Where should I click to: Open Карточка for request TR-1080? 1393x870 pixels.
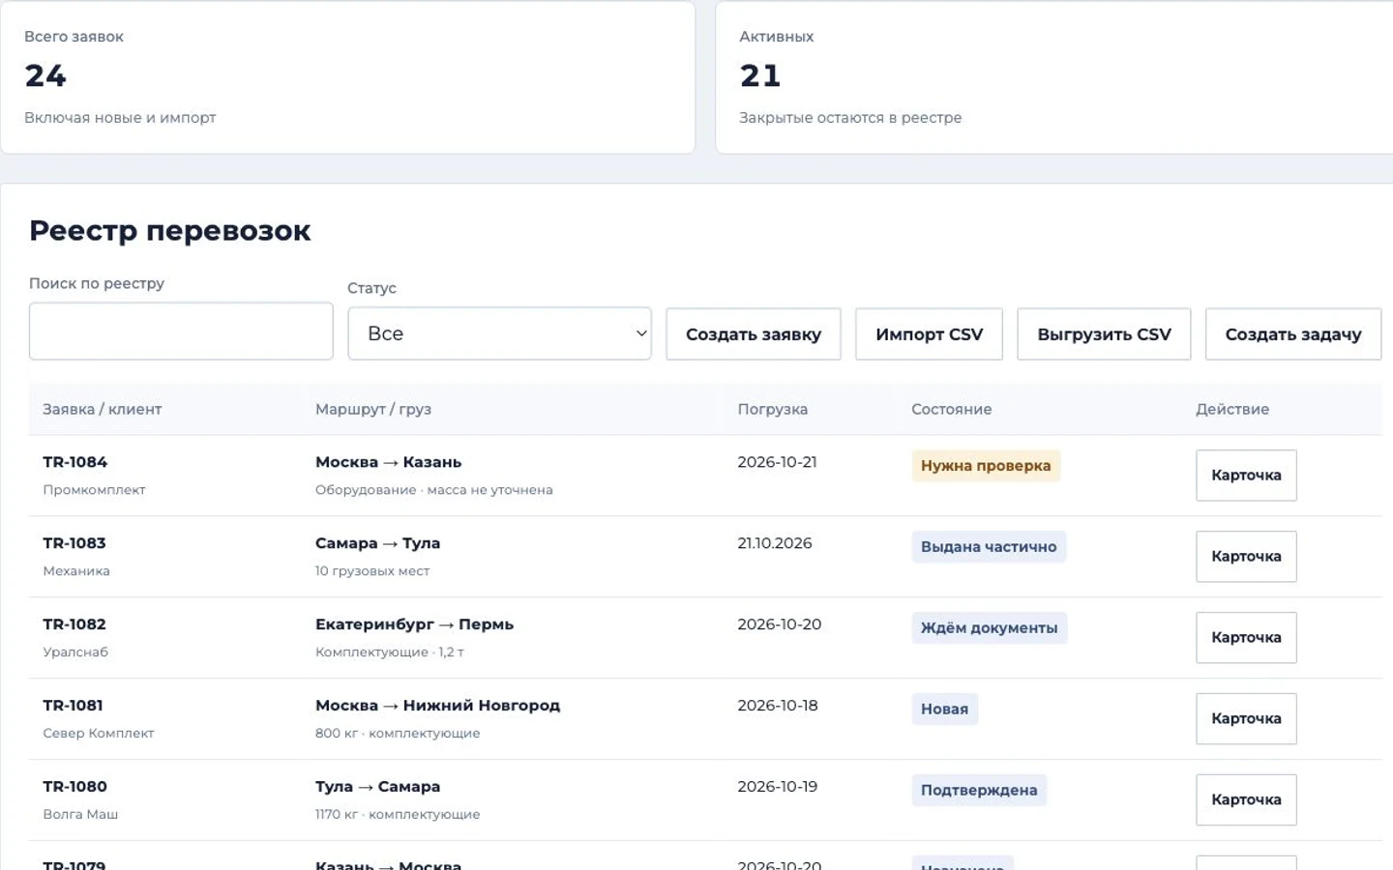[1246, 800]
